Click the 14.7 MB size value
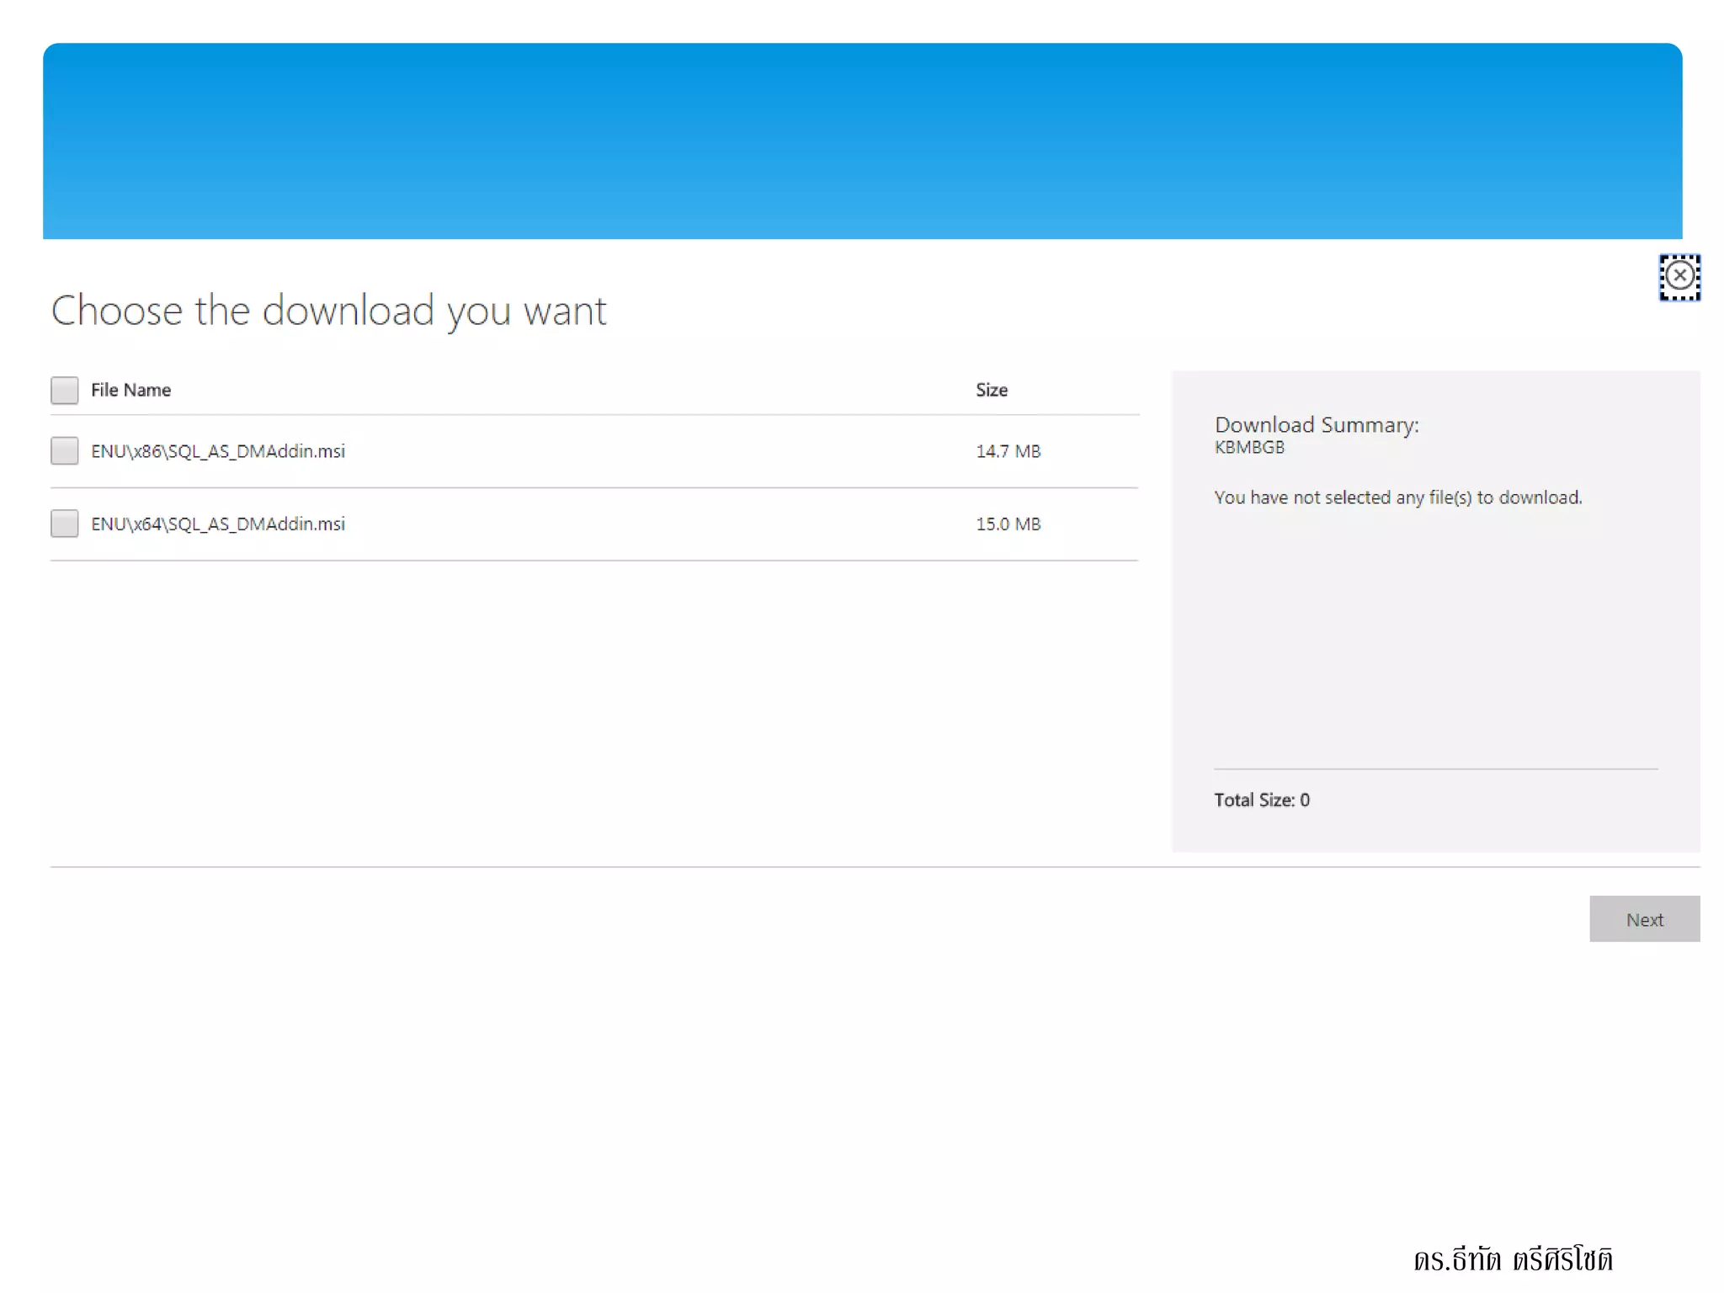The width and height of the screenshot is (1724, 1293). pyautogui.click(x=1008, y=451)
